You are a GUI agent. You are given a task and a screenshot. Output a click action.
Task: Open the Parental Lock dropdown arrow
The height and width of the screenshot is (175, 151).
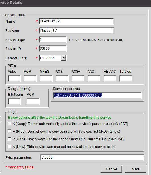pos(63,58)
